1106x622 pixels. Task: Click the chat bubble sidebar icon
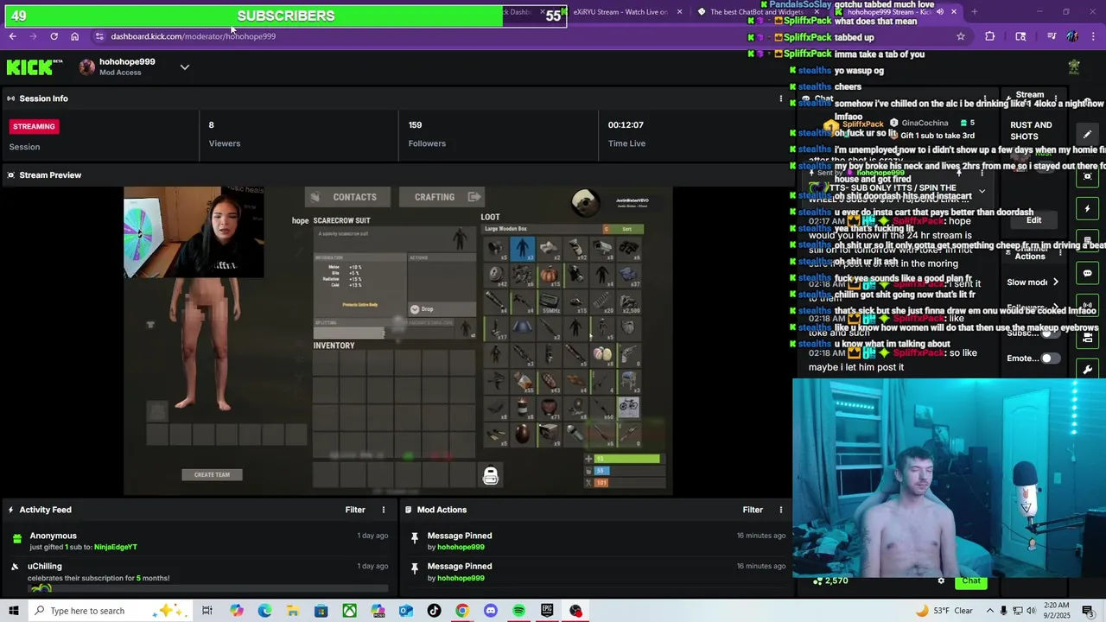1087,273
